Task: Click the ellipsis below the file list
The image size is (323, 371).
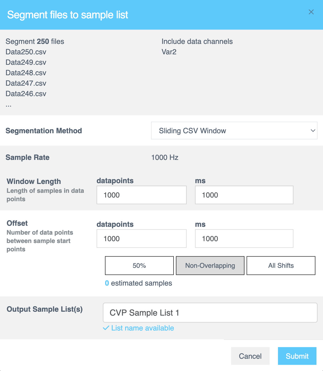Action: (9, 105)
